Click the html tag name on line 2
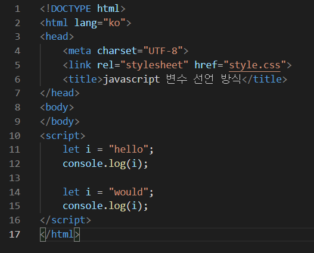Screen dimensions: 314x253 57,23
